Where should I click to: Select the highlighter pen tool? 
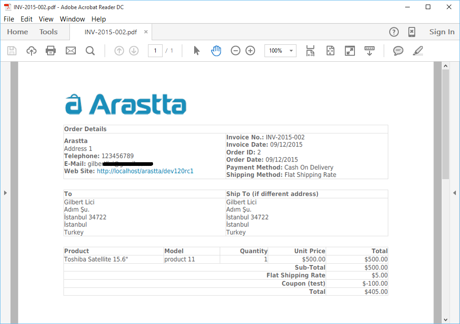(x=418, y=51)
